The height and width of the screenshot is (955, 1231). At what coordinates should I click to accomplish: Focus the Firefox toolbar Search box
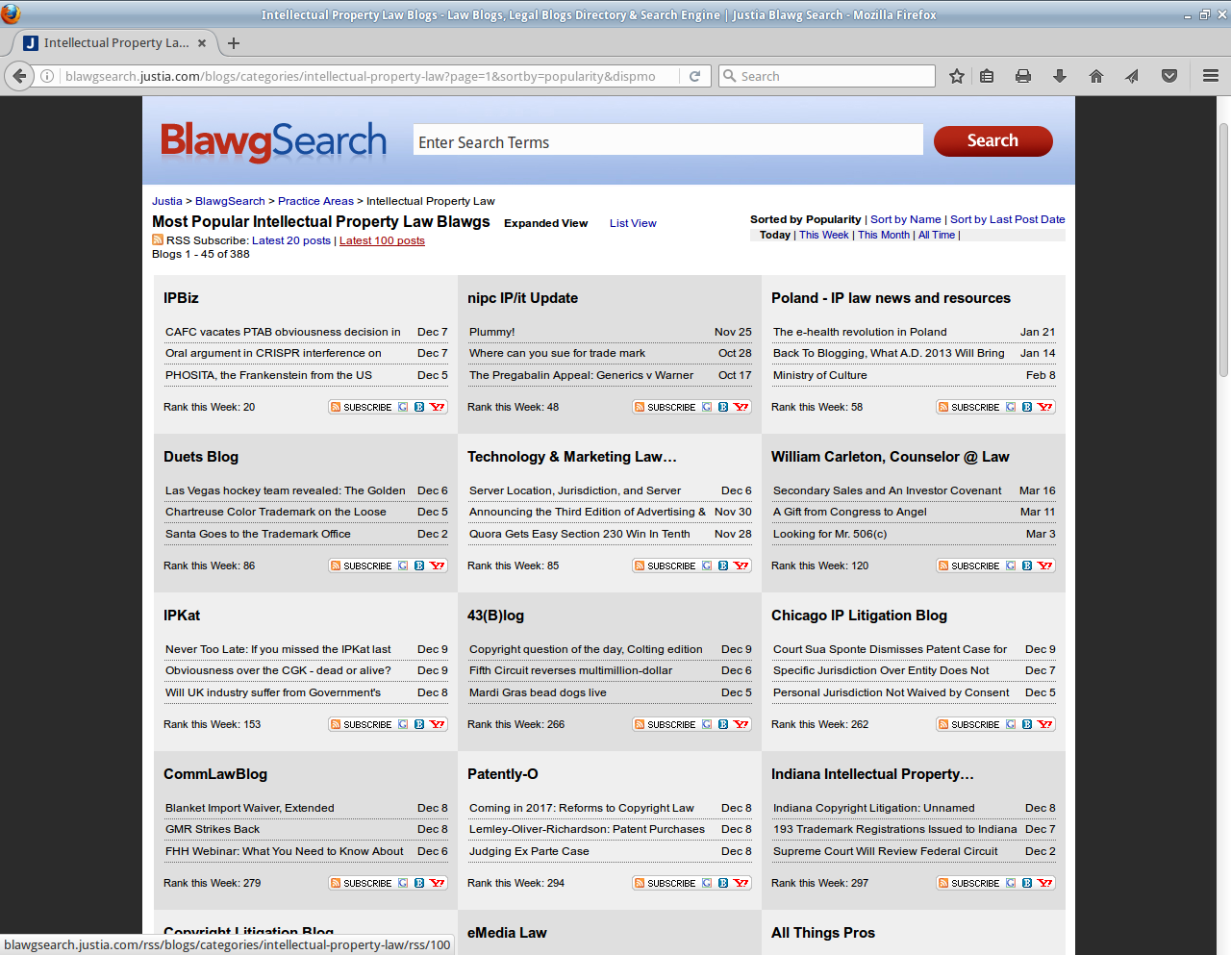827,76
